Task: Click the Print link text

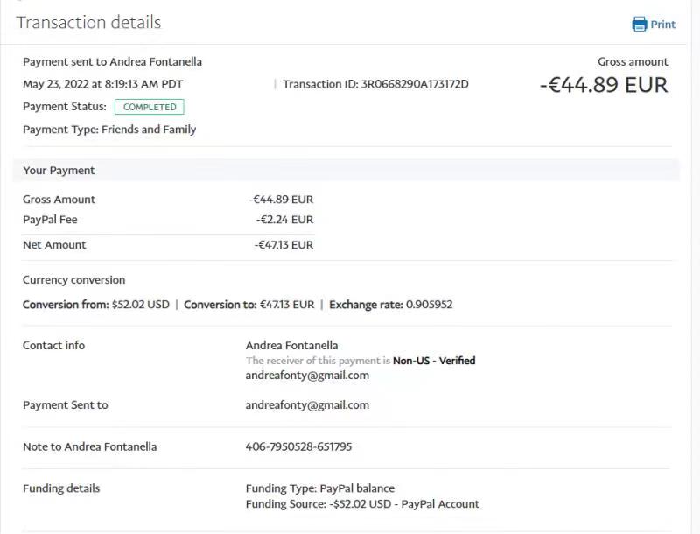Action: point(662,25)
